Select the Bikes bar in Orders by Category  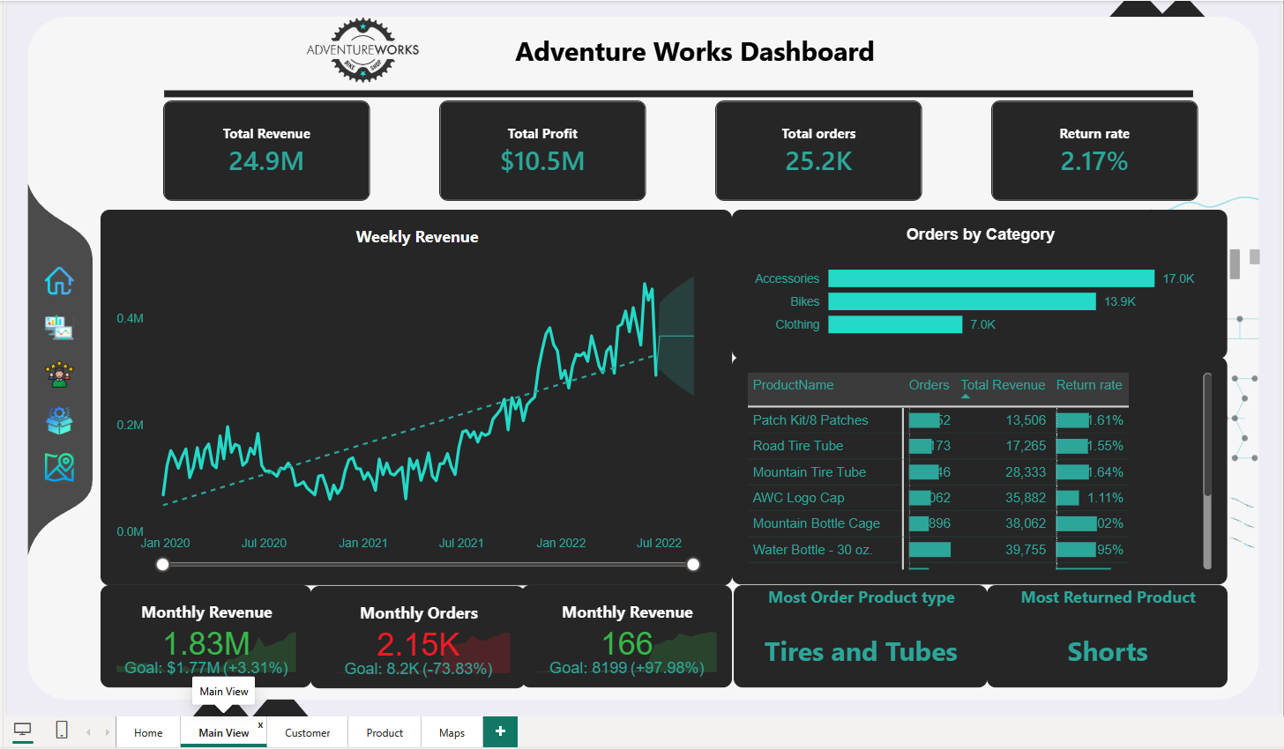pos(962,301)
